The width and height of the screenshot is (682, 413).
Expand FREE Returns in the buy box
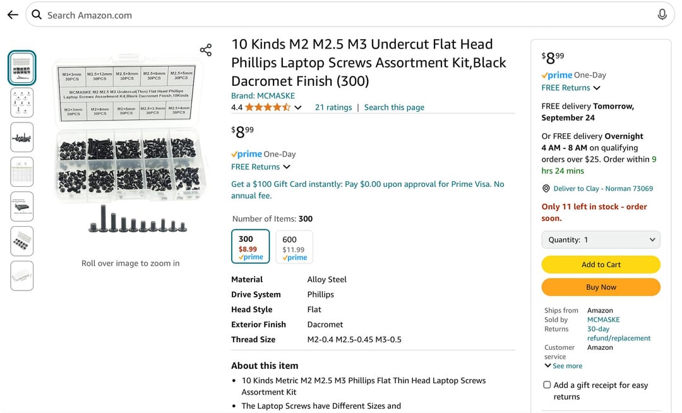coord(571,88)
